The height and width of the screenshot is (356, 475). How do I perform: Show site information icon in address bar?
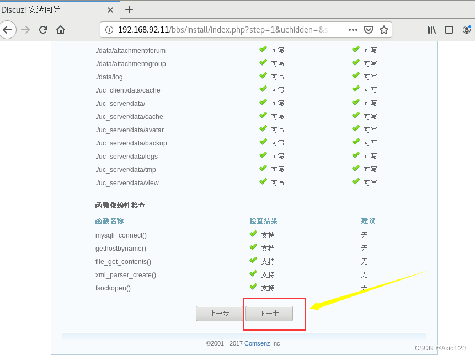[109, 30]
